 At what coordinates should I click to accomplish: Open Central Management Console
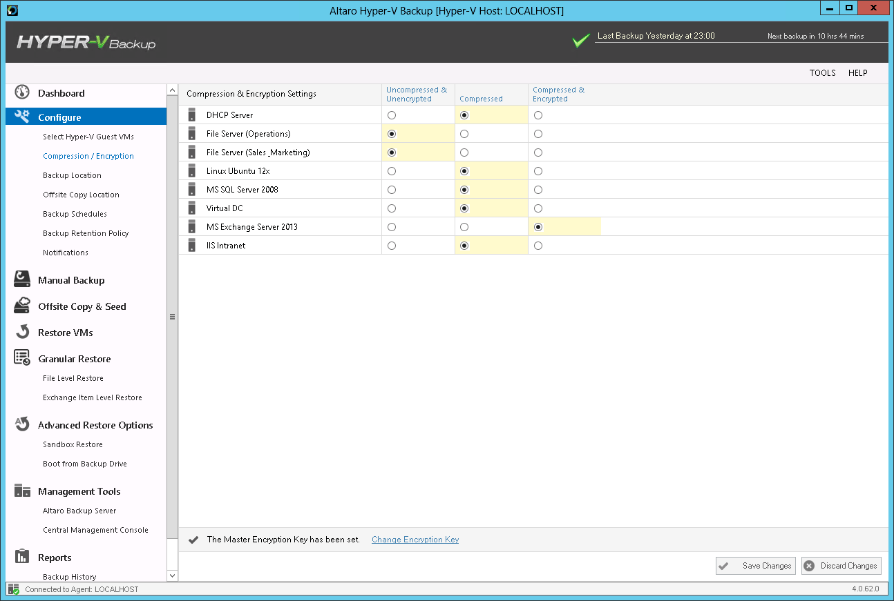click(x=95, y=530)
